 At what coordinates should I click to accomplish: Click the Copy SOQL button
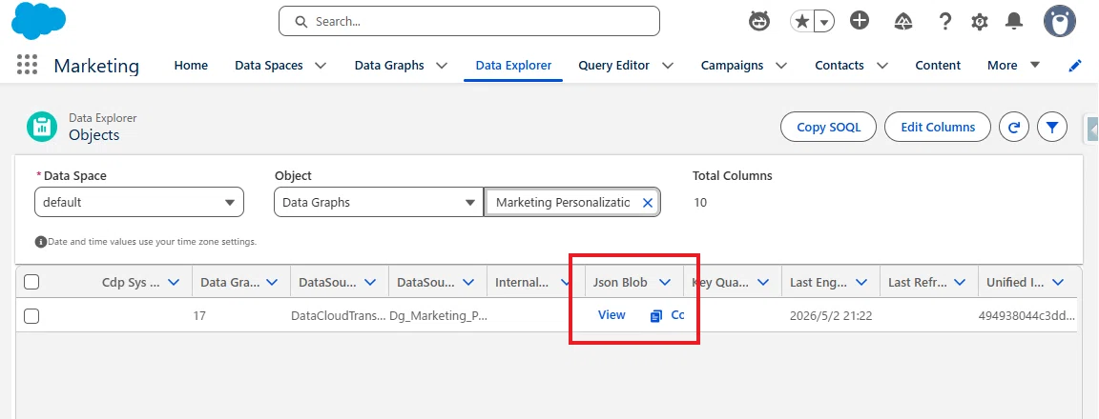(x=828, y=128)
